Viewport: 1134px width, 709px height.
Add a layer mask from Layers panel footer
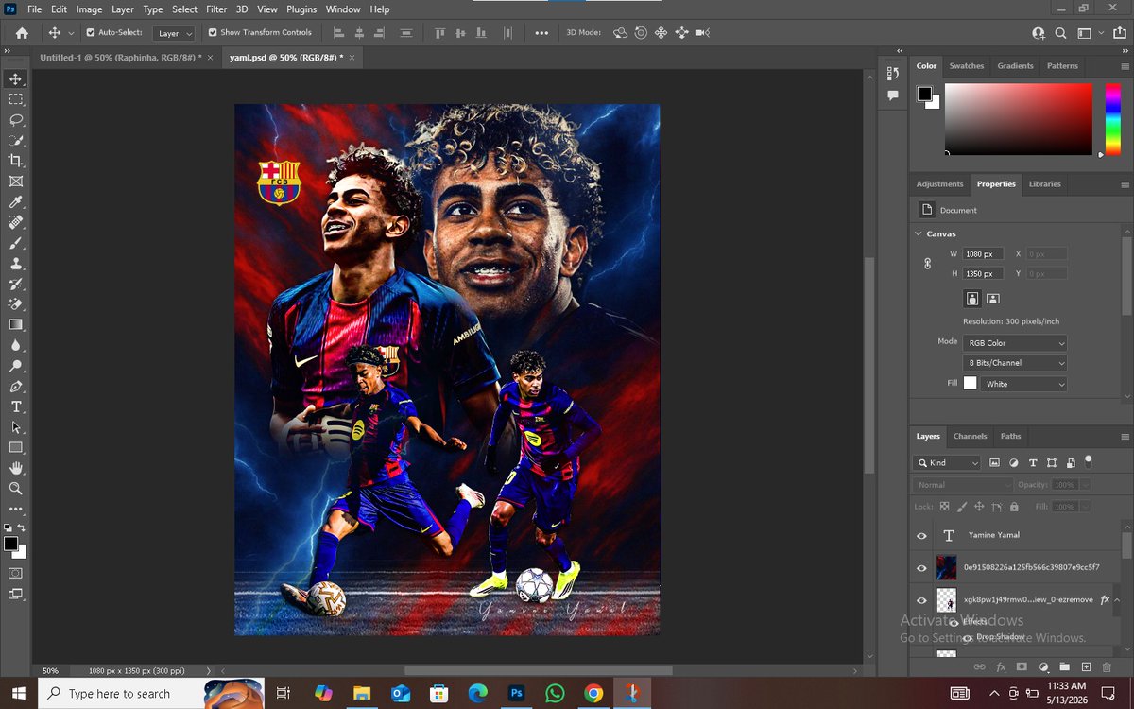coord(1022,667)
